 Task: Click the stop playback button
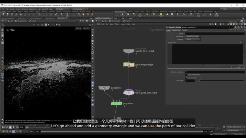10,127
